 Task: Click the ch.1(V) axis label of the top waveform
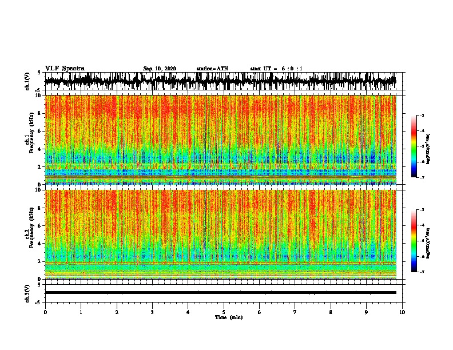[x=27, y=81]
